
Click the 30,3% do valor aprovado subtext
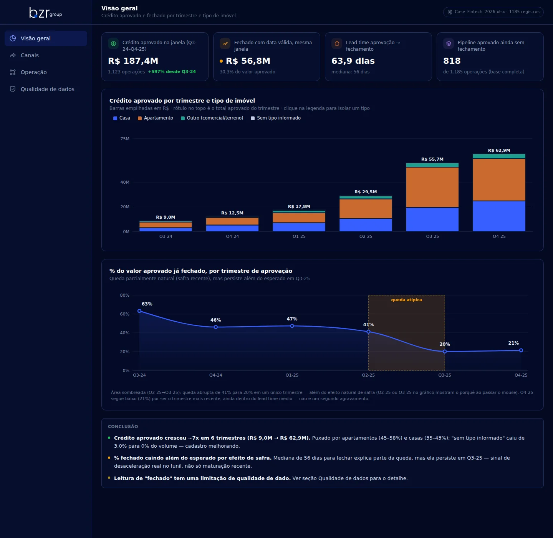247,72
